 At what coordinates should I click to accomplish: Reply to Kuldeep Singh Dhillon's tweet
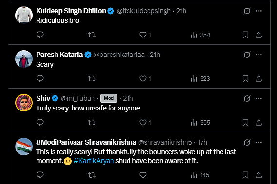click(x=40, y=35)
